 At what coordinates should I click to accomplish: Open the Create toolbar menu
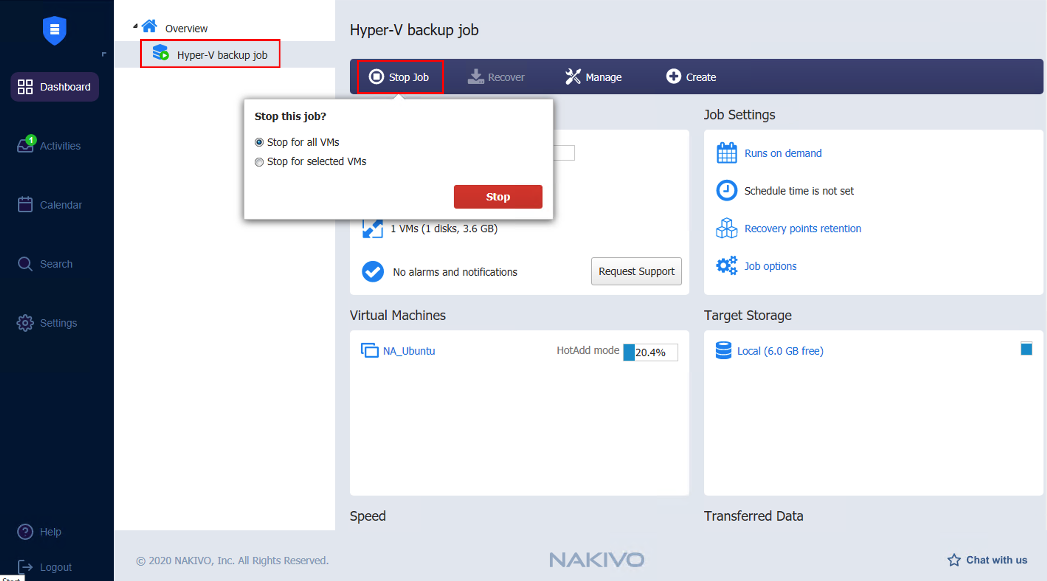[x=691, y=77]
